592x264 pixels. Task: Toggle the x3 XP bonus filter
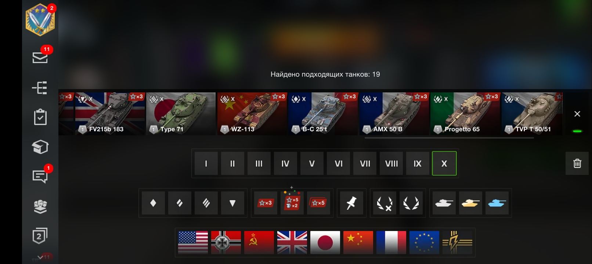266,203
